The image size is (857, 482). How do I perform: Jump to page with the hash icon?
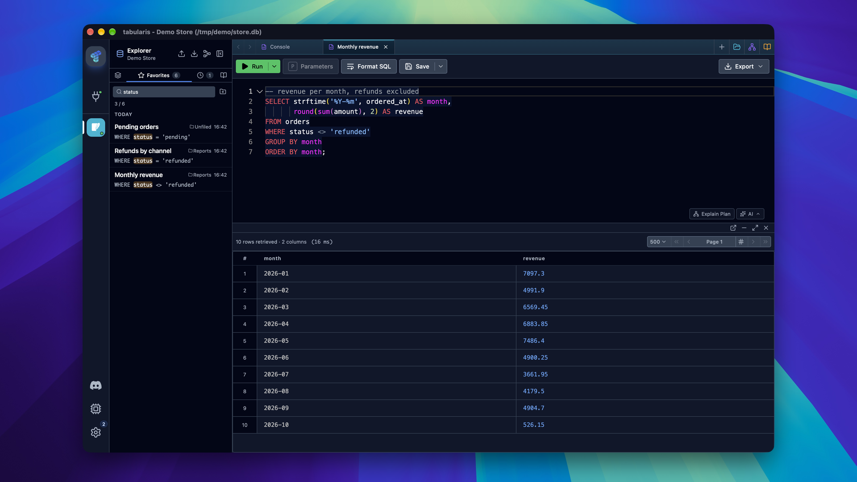pyautogui.click(x=741, y=241)
